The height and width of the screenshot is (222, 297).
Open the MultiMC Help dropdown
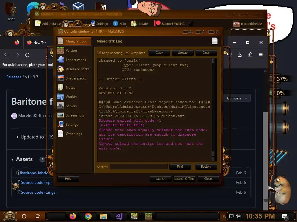pos(120,24)
